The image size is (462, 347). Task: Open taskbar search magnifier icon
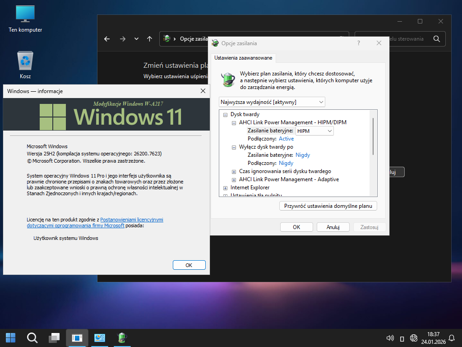(x=32, y=338)
